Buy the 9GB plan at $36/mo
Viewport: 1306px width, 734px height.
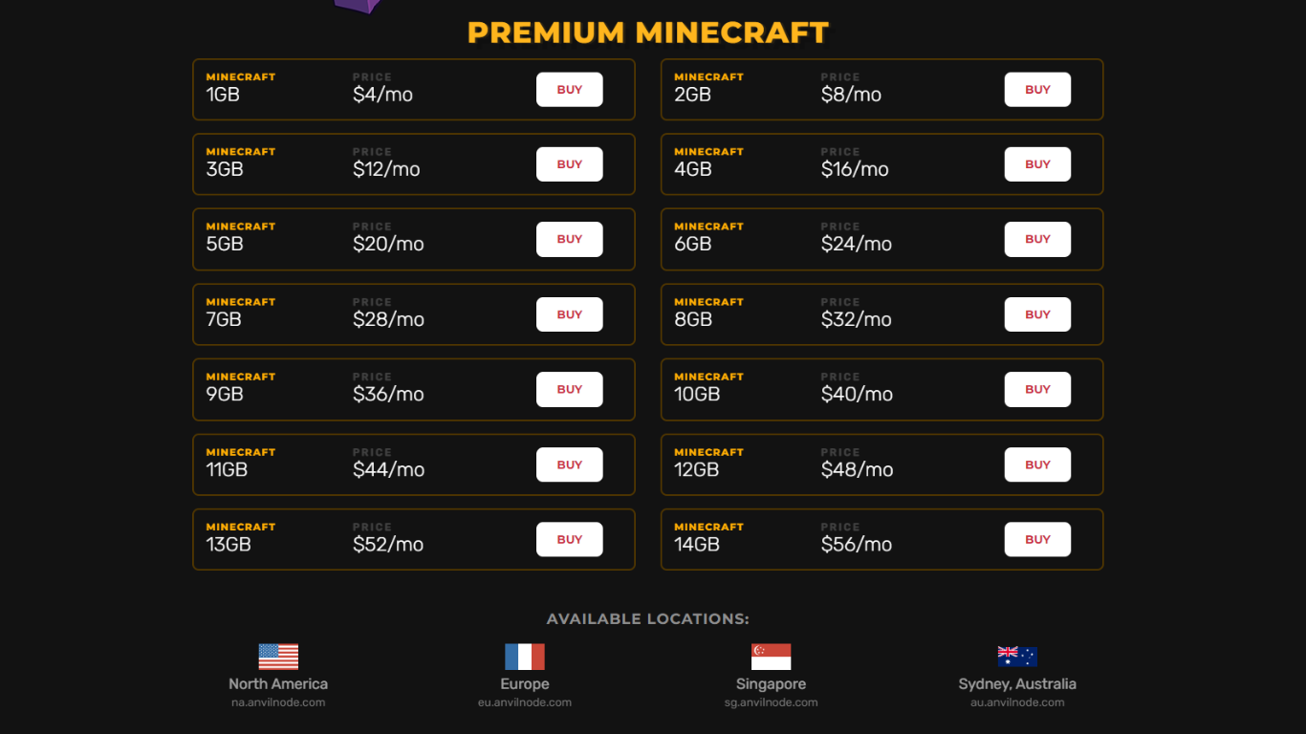coord(570,390)
